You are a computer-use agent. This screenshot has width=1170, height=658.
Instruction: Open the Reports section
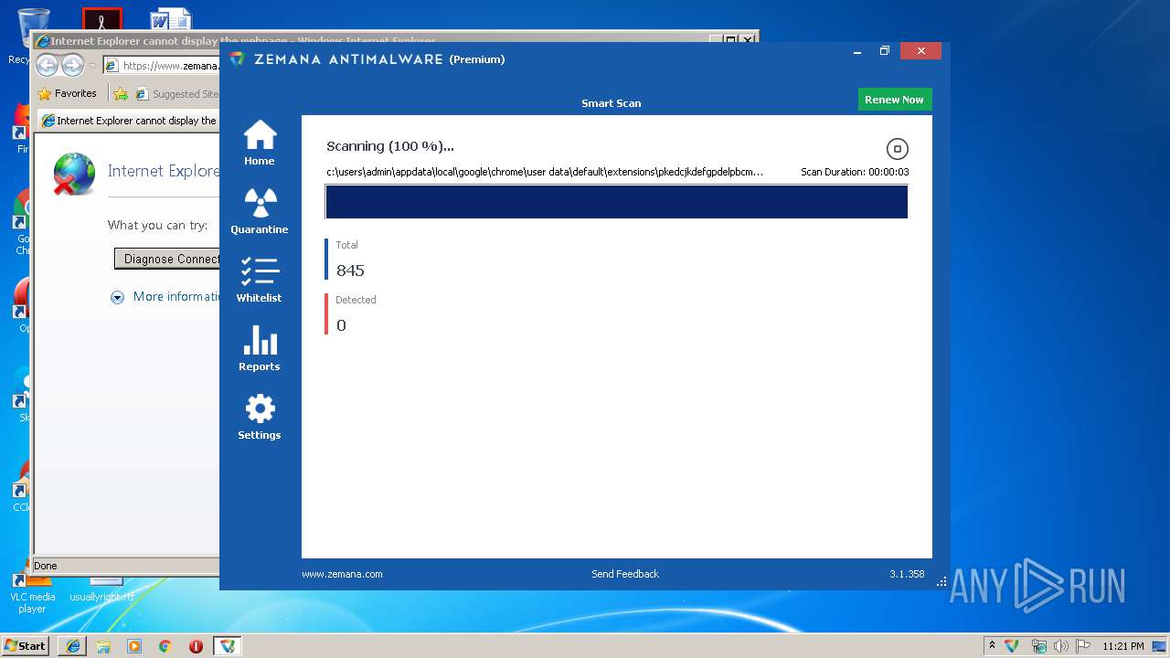(x=260, y=348)
